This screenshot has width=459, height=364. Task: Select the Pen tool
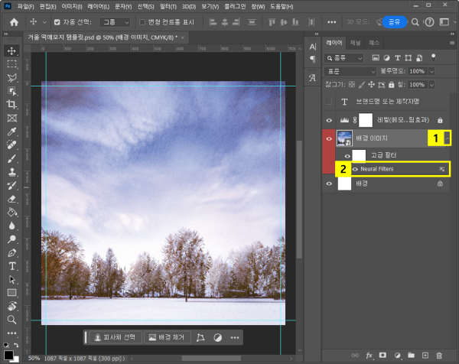click(11, 253)
